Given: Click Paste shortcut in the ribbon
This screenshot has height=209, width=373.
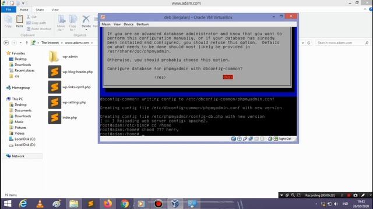Looking at the screenshot, I should pos(39,29).
